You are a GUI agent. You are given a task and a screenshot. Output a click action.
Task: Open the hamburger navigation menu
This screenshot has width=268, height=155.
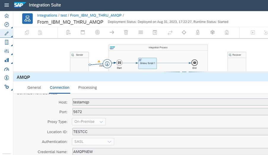7,5
